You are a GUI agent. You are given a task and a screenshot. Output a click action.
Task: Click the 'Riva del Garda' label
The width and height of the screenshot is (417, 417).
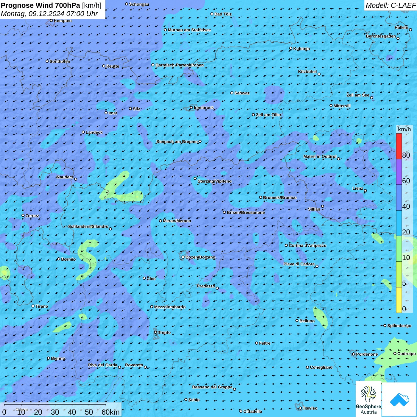(103, 365)
